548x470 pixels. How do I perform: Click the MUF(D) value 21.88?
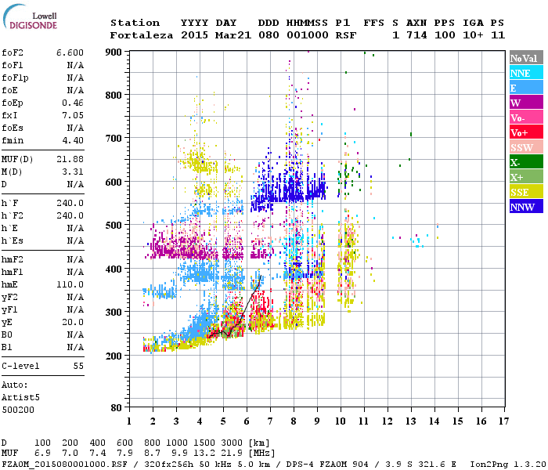click(70, 160)
